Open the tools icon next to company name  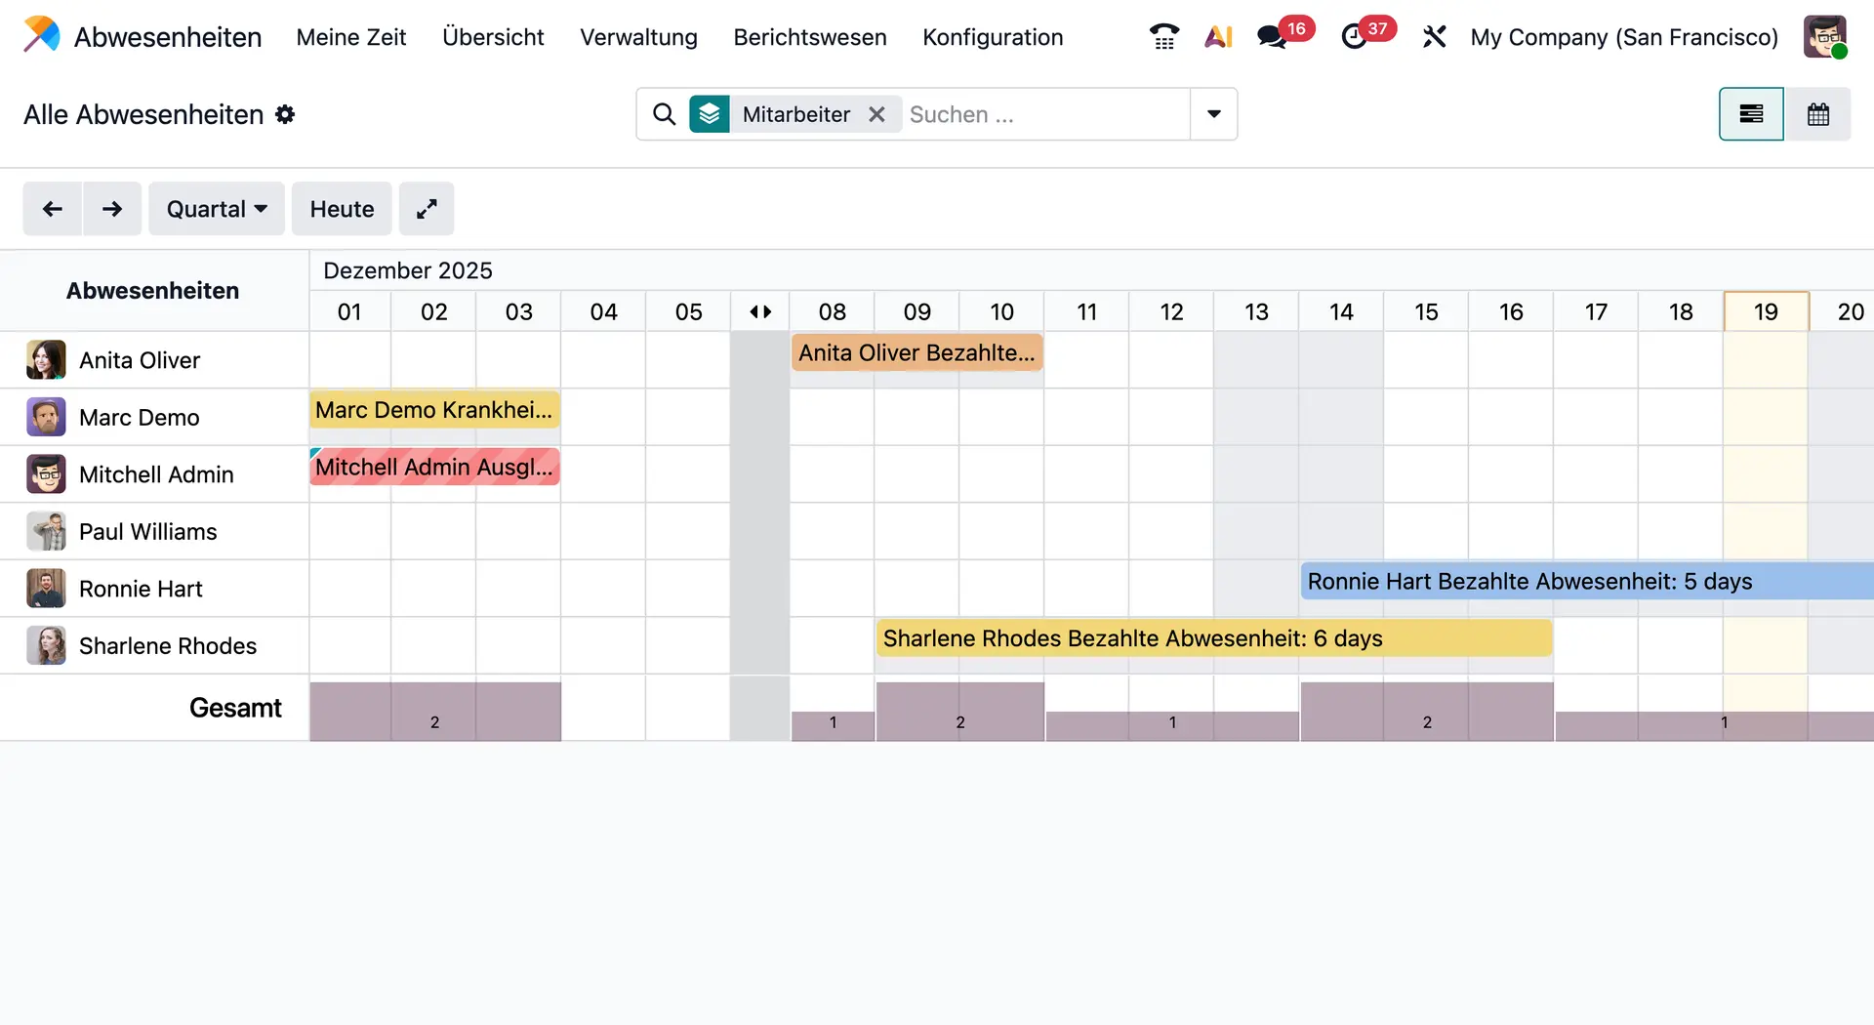1435,35
